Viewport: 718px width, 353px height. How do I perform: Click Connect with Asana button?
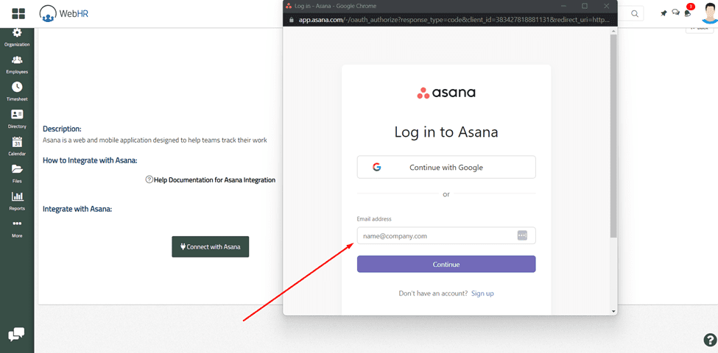210,247
